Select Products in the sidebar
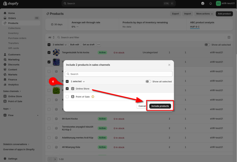 21,23
